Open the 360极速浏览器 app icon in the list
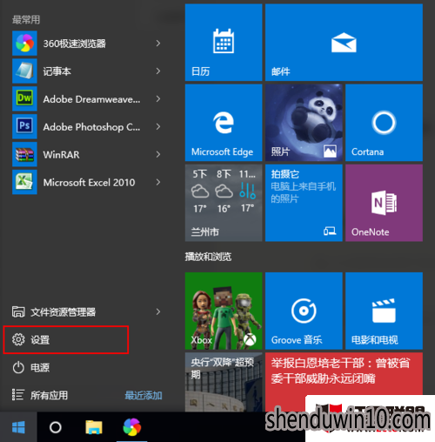 click(24, 44)
